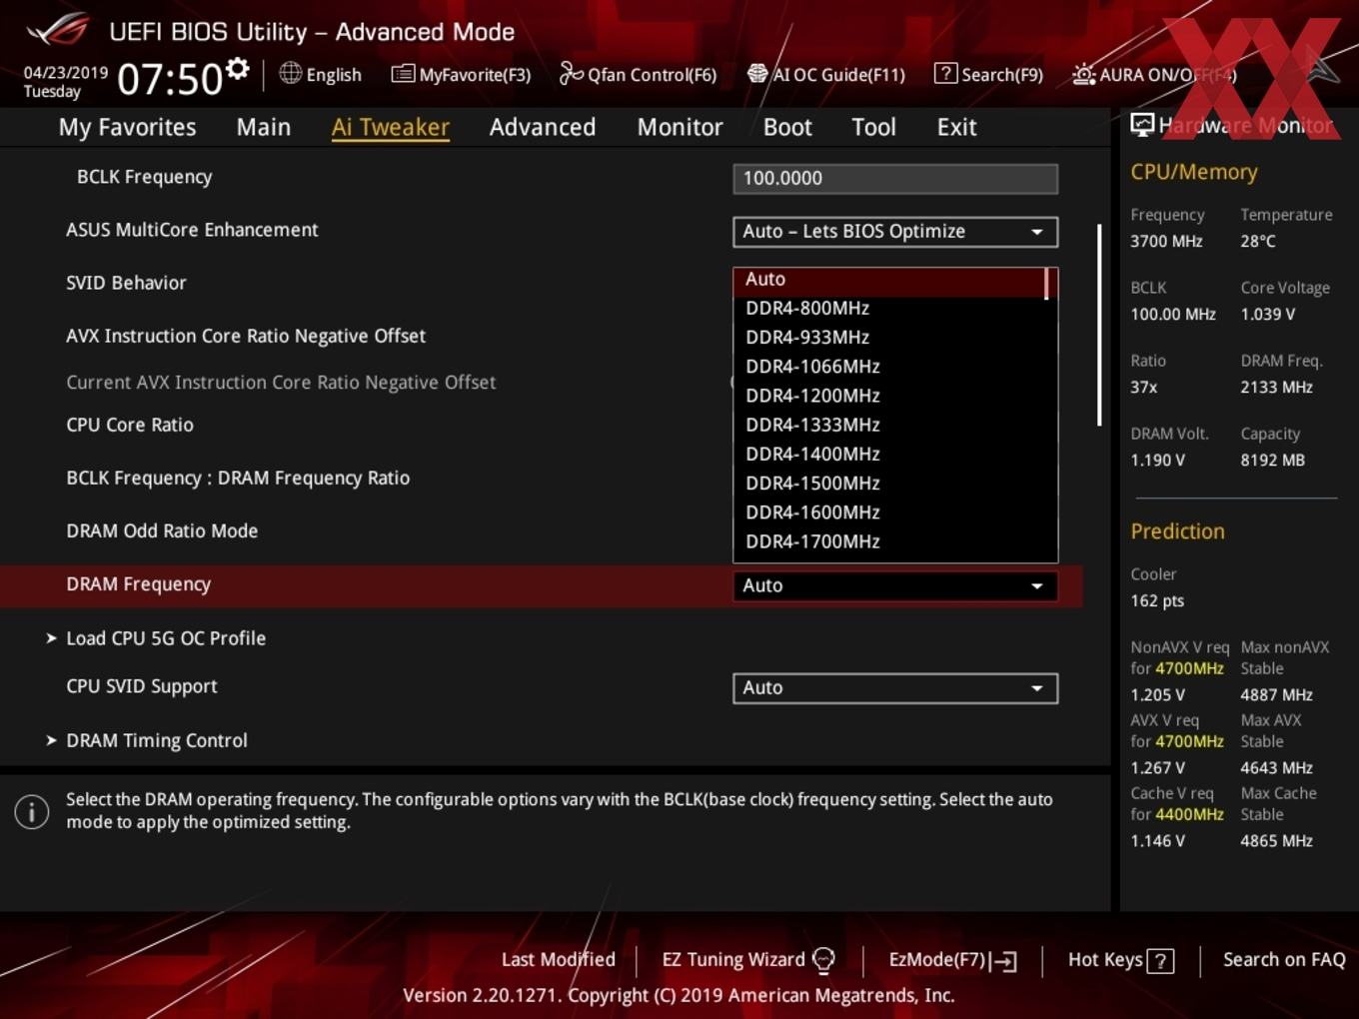Screen dimensions: 1359x1019
Task: Open the CPU SVID Support dropdown
Action: click(895, 688)
